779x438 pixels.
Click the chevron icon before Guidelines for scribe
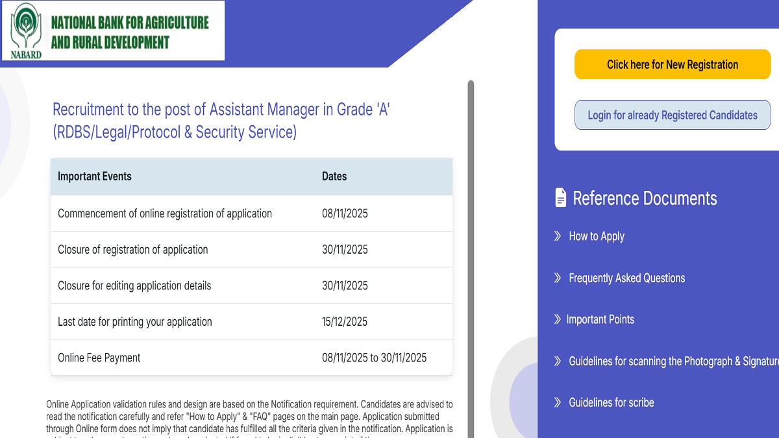[557, 402]
